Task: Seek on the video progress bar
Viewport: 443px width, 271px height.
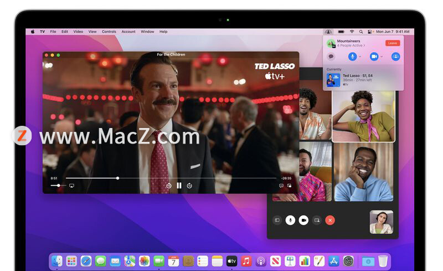Action: (171, 178)
